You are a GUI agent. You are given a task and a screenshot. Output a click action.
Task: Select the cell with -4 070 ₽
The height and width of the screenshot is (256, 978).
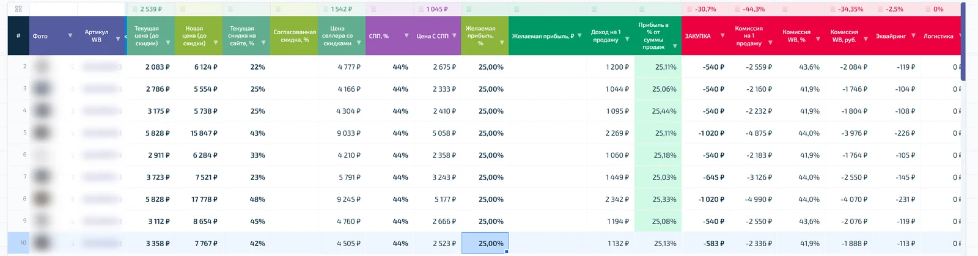pos(848,199)
